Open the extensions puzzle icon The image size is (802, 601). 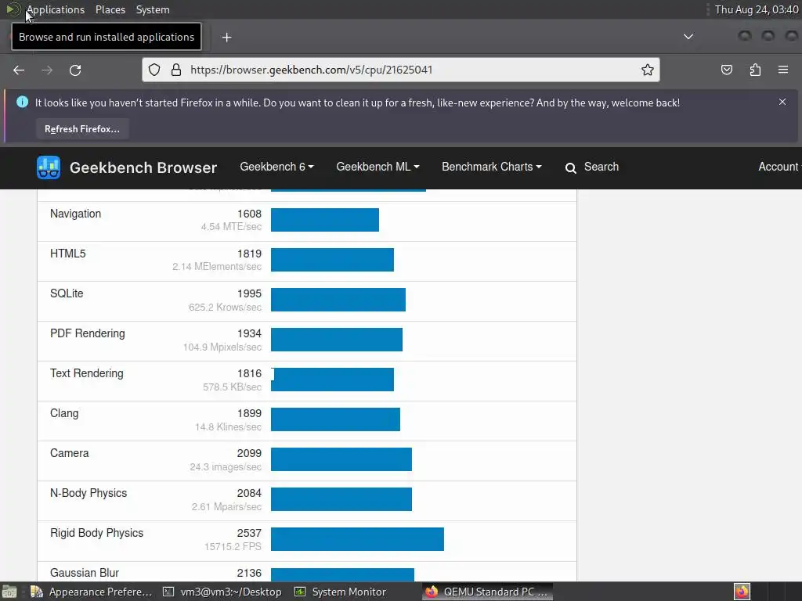756,70
